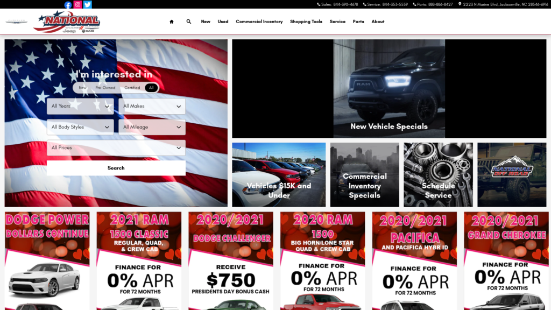This screenshot has width=551, height=310.
Task: Select the New vehicle type option
Action: point(82,88)
